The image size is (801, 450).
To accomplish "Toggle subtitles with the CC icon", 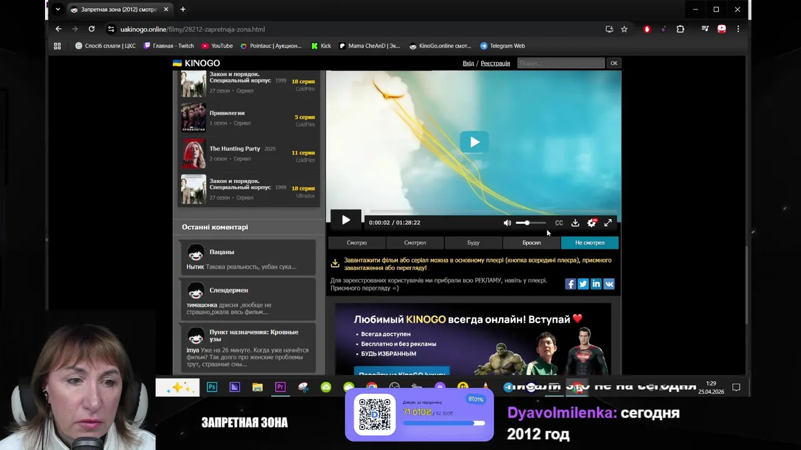I will [559, 222].
